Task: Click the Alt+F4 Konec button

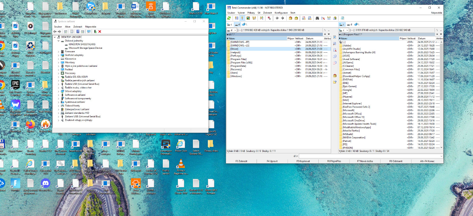Action: tap(427, 161)
